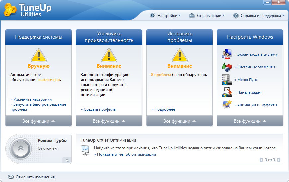289x182 pixels.
Task: Open the Анимации и Эффекты link
Action: point(256,105)
